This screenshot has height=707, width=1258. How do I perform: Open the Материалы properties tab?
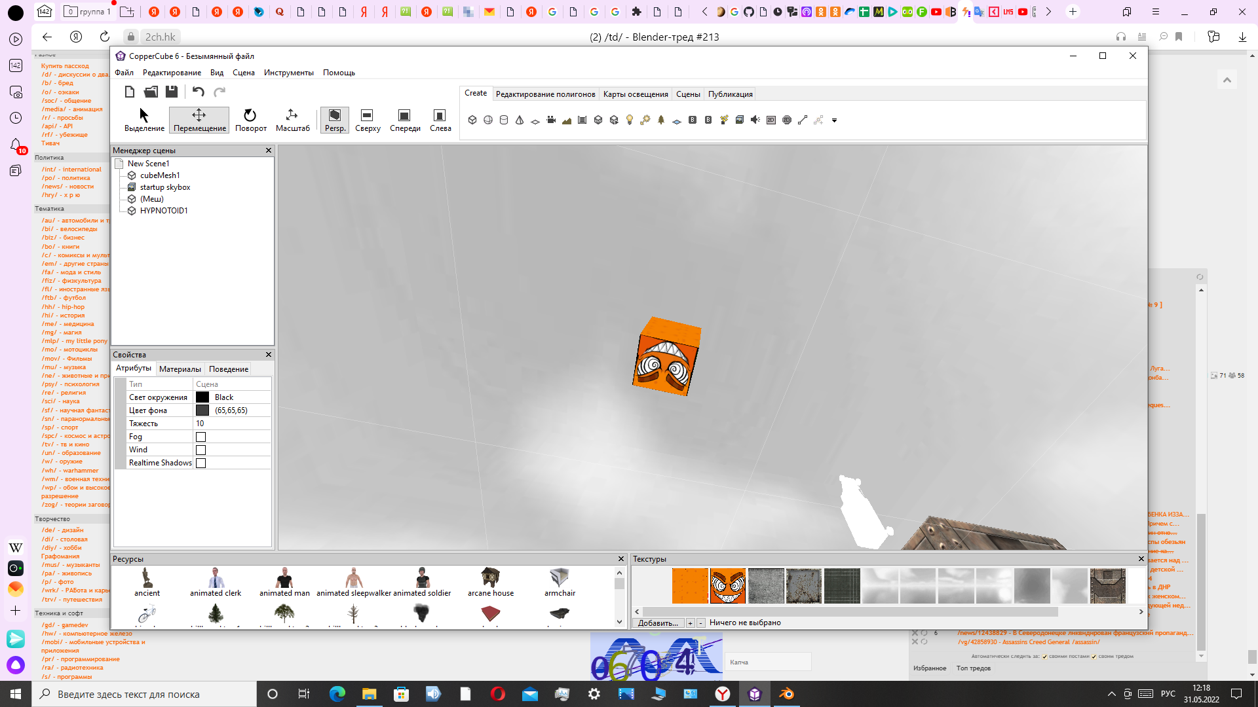(180, 369)
